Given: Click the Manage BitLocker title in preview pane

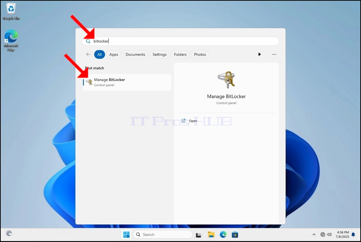Looking at the screenshot, I should click(226, 96).
